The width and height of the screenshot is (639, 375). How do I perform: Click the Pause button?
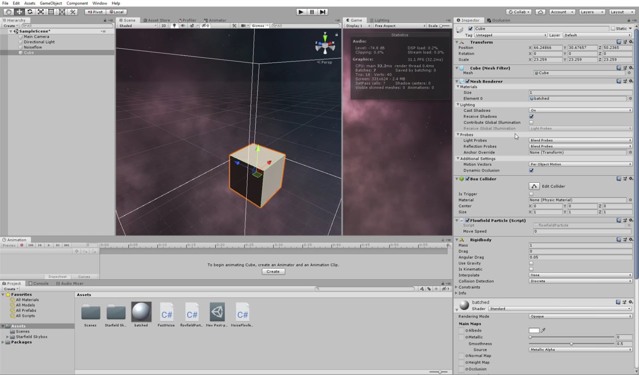(312, 11)
